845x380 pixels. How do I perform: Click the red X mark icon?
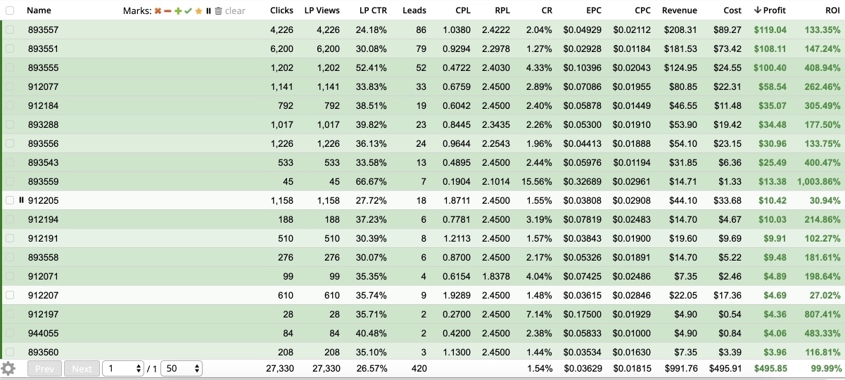[158, 11]
